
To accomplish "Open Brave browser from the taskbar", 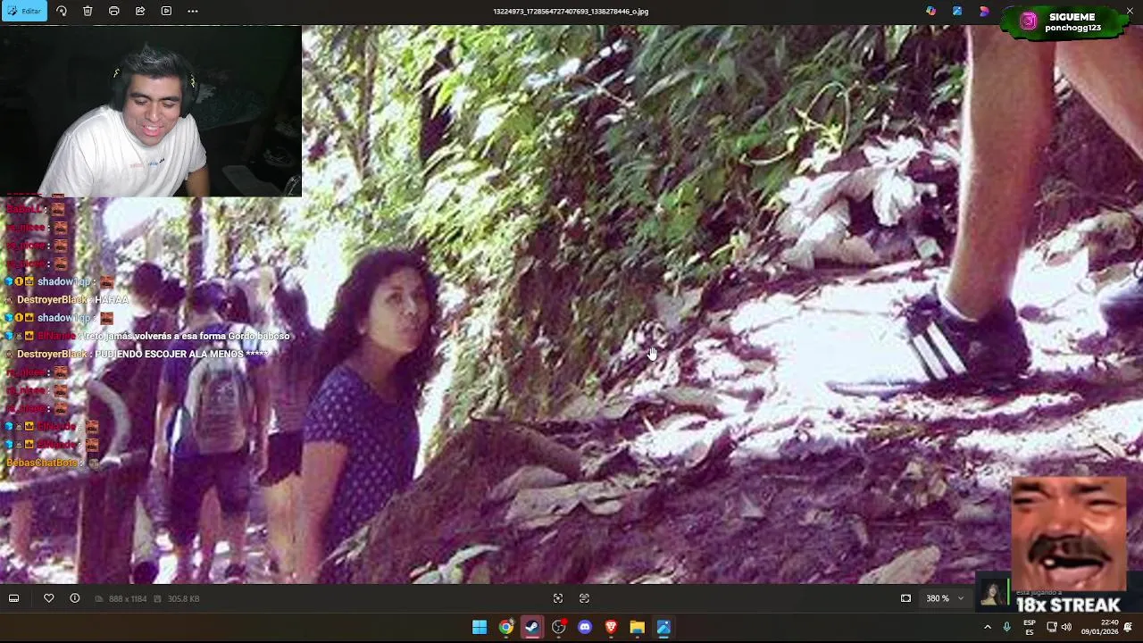I will [611, 627].
